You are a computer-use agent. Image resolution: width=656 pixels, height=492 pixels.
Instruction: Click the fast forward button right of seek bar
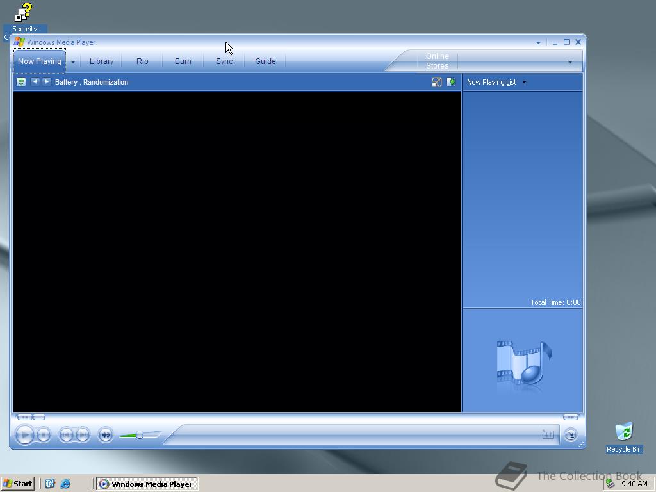pyautogui.click(x=571, y=417)
